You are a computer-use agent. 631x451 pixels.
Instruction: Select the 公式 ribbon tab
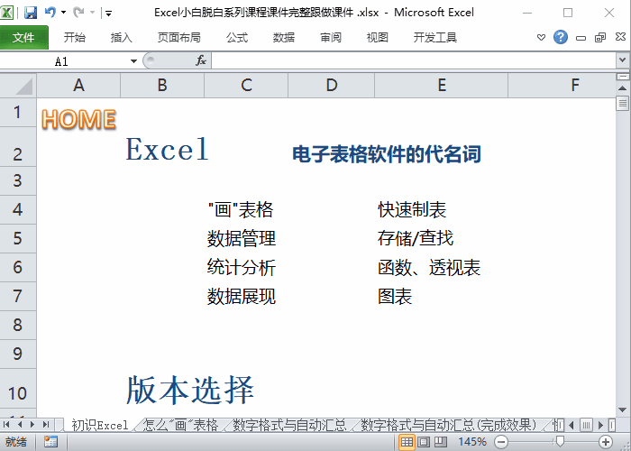coord(237,38)
